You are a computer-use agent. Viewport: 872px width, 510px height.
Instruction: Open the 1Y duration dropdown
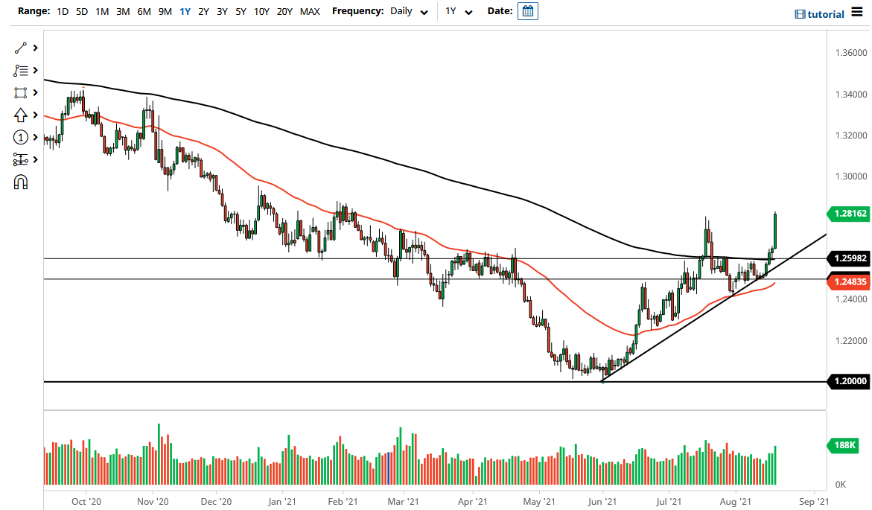pos(458,12)
